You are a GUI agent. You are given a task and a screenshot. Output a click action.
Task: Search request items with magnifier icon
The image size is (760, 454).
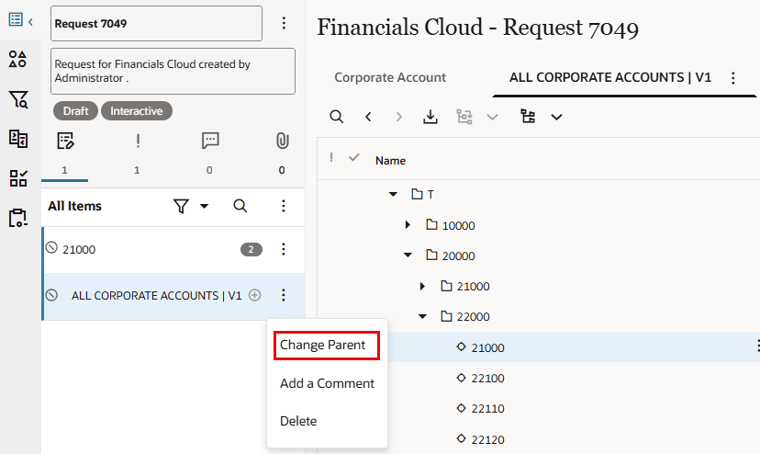240,206
